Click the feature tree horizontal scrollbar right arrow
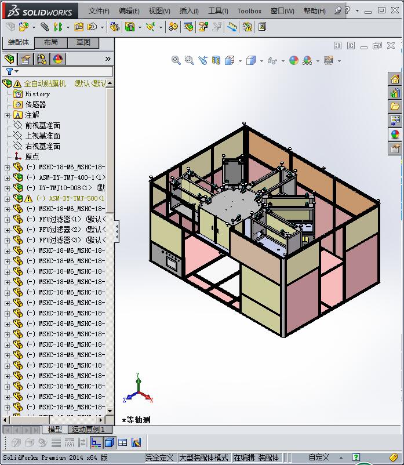 [x=101, y=420]
